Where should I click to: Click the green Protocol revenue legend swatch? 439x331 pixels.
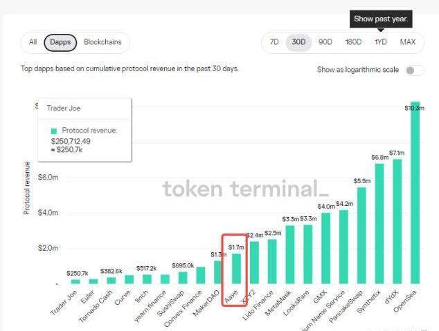(x=53, y=131)
